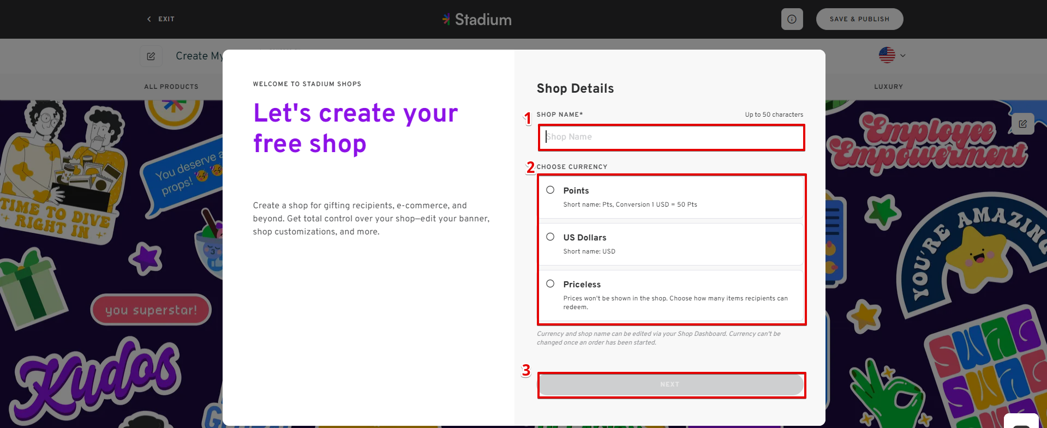
Task: Focus the Shop Name input field
Action: [671, 137]
